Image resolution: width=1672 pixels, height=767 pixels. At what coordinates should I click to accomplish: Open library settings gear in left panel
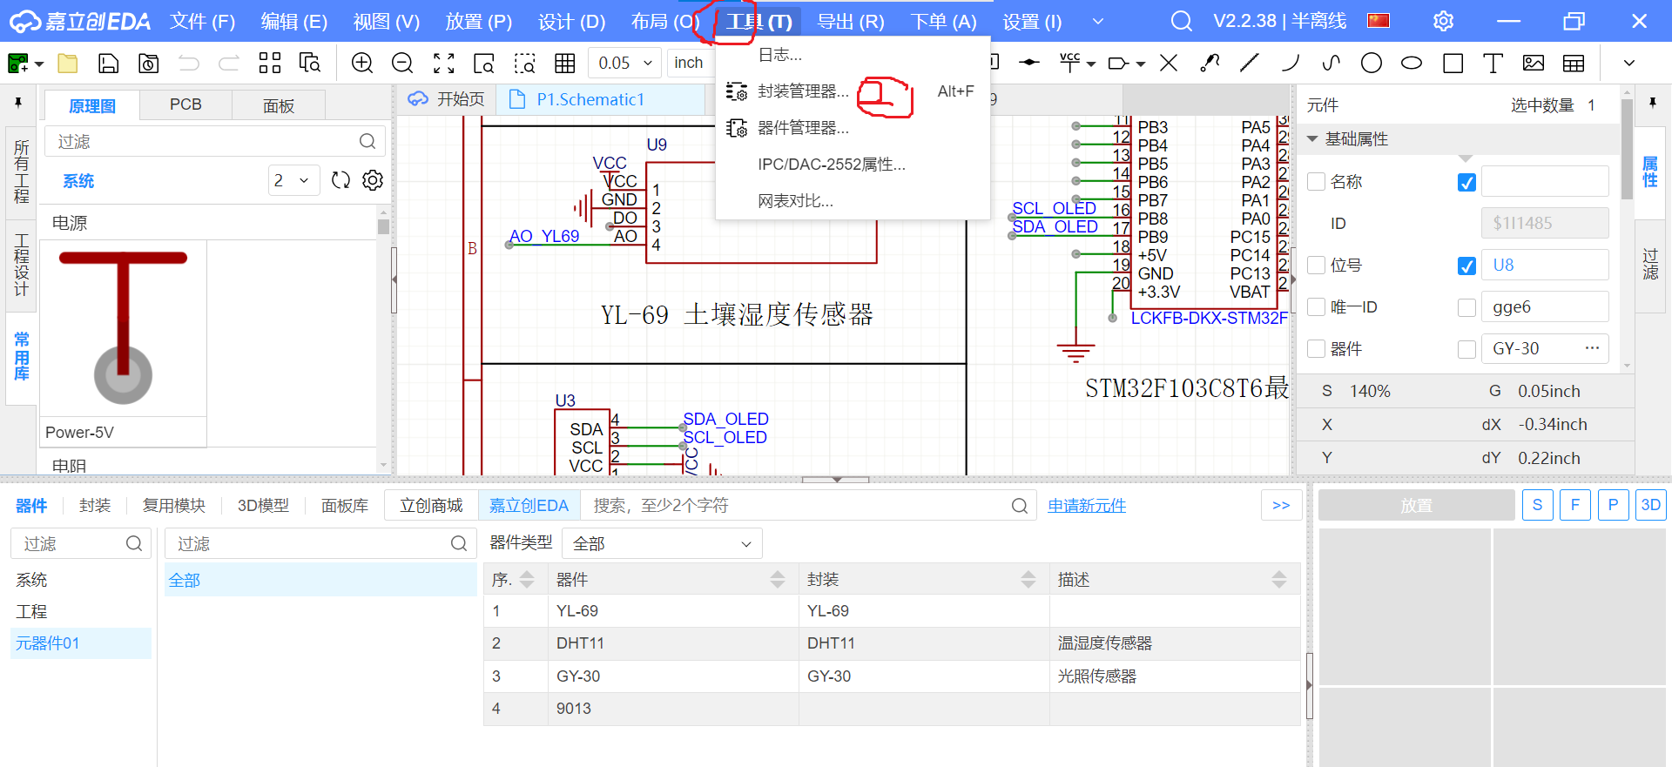coord(373,180)
